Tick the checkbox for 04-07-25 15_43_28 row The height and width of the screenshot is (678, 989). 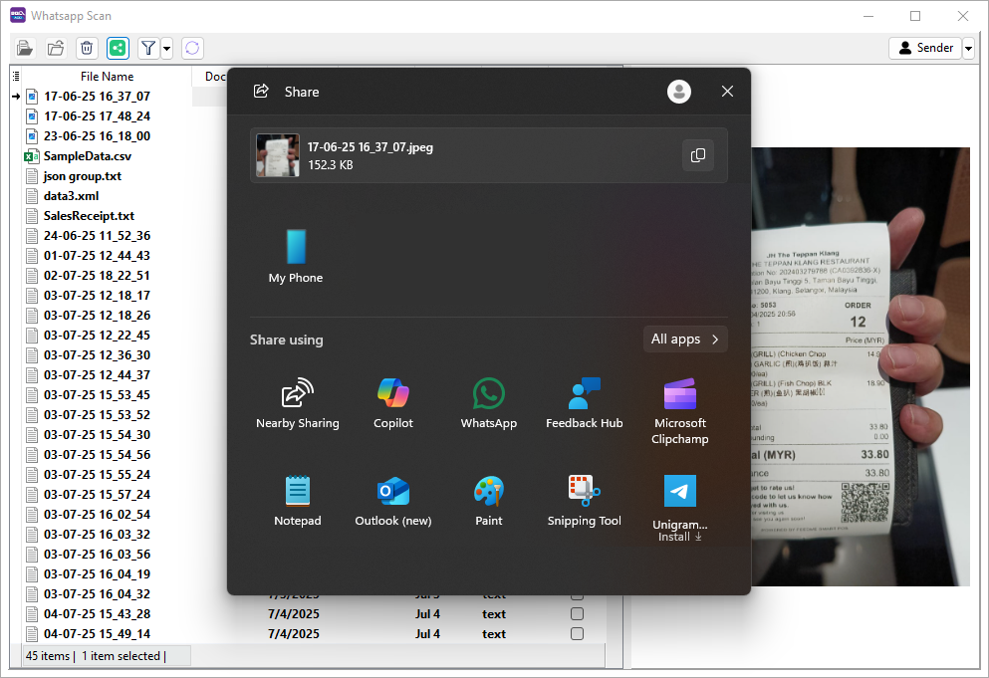pyautogui.click(x=577, y=614)
